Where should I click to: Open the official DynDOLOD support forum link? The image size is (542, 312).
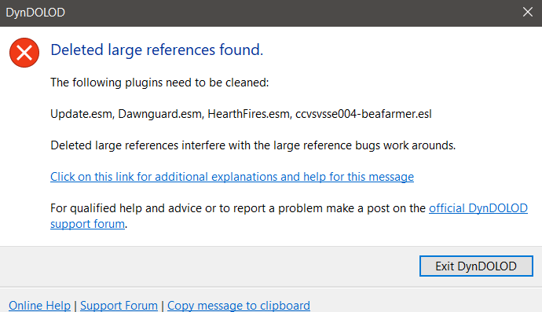click(x=478, y=208)
